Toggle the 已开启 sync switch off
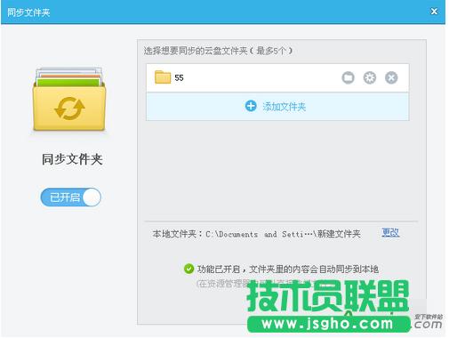449x338 pixels. tap(71, 197)
